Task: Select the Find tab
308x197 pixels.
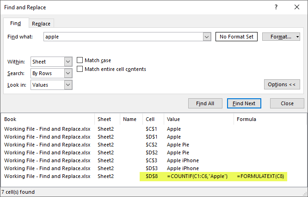Action: point(16,23)
